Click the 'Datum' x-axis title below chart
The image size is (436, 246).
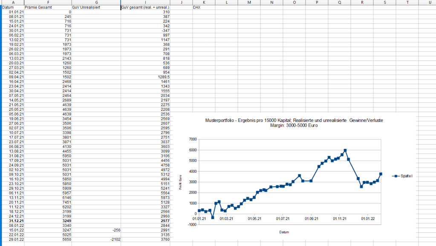point(284,232)
